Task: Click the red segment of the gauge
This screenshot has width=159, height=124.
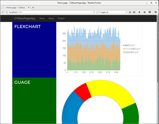Action: [83, 92]
